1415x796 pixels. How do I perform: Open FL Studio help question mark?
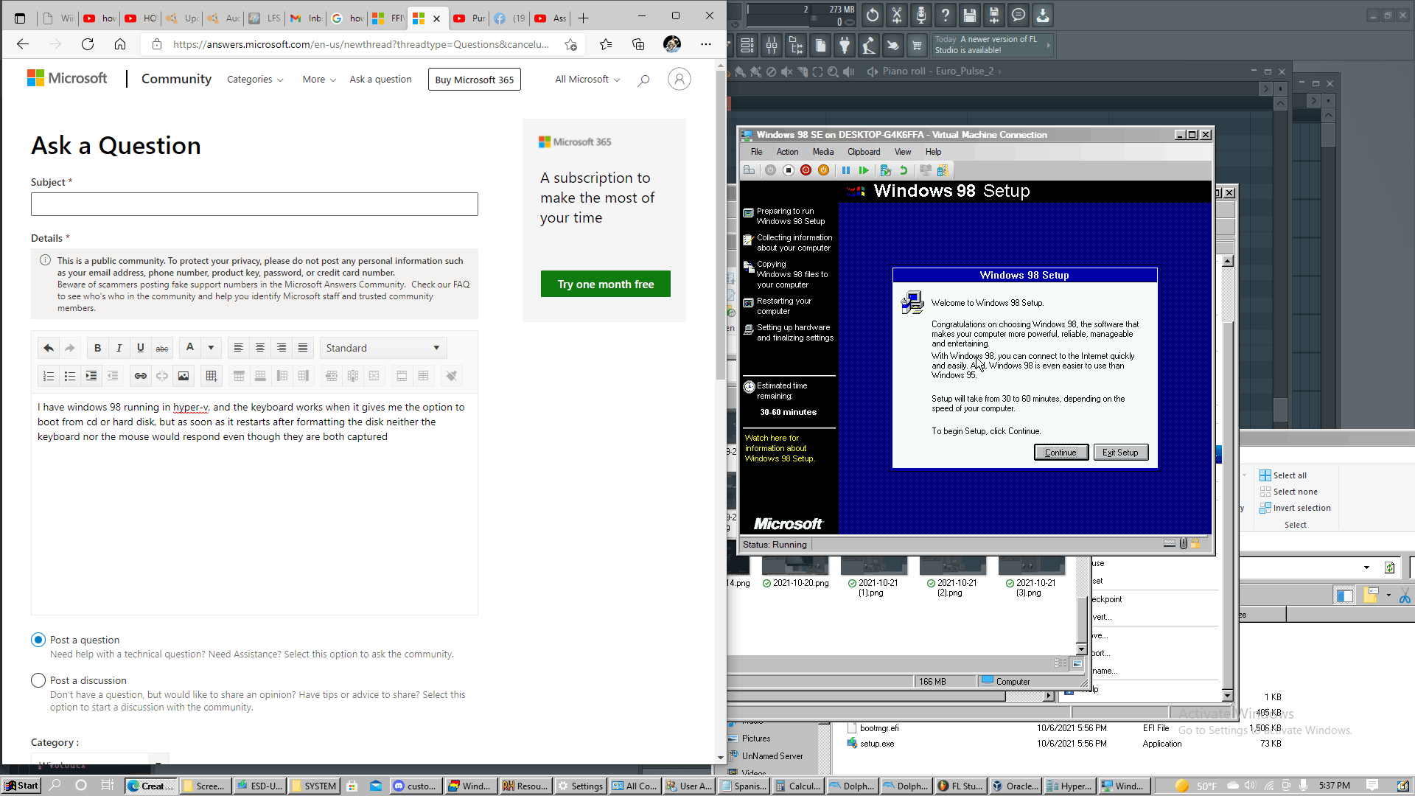[x=946, y=15]
